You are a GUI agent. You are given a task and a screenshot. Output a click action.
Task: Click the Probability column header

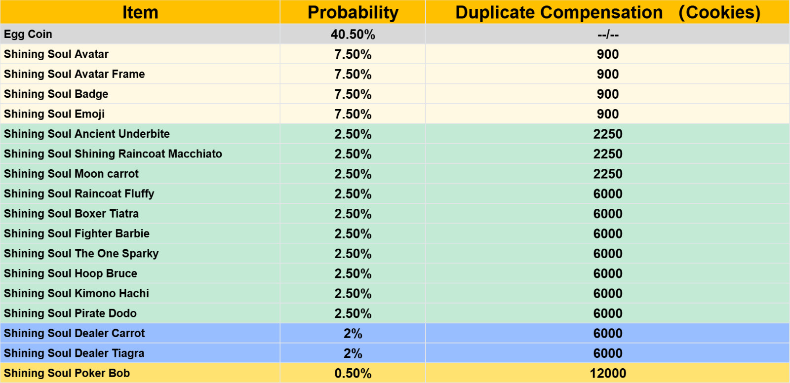point(353,12)
